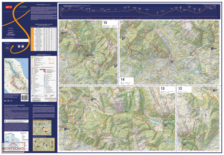224x155 pixels.
Task: Click the blue lake in map panel 13
Action: coord(156,122)
